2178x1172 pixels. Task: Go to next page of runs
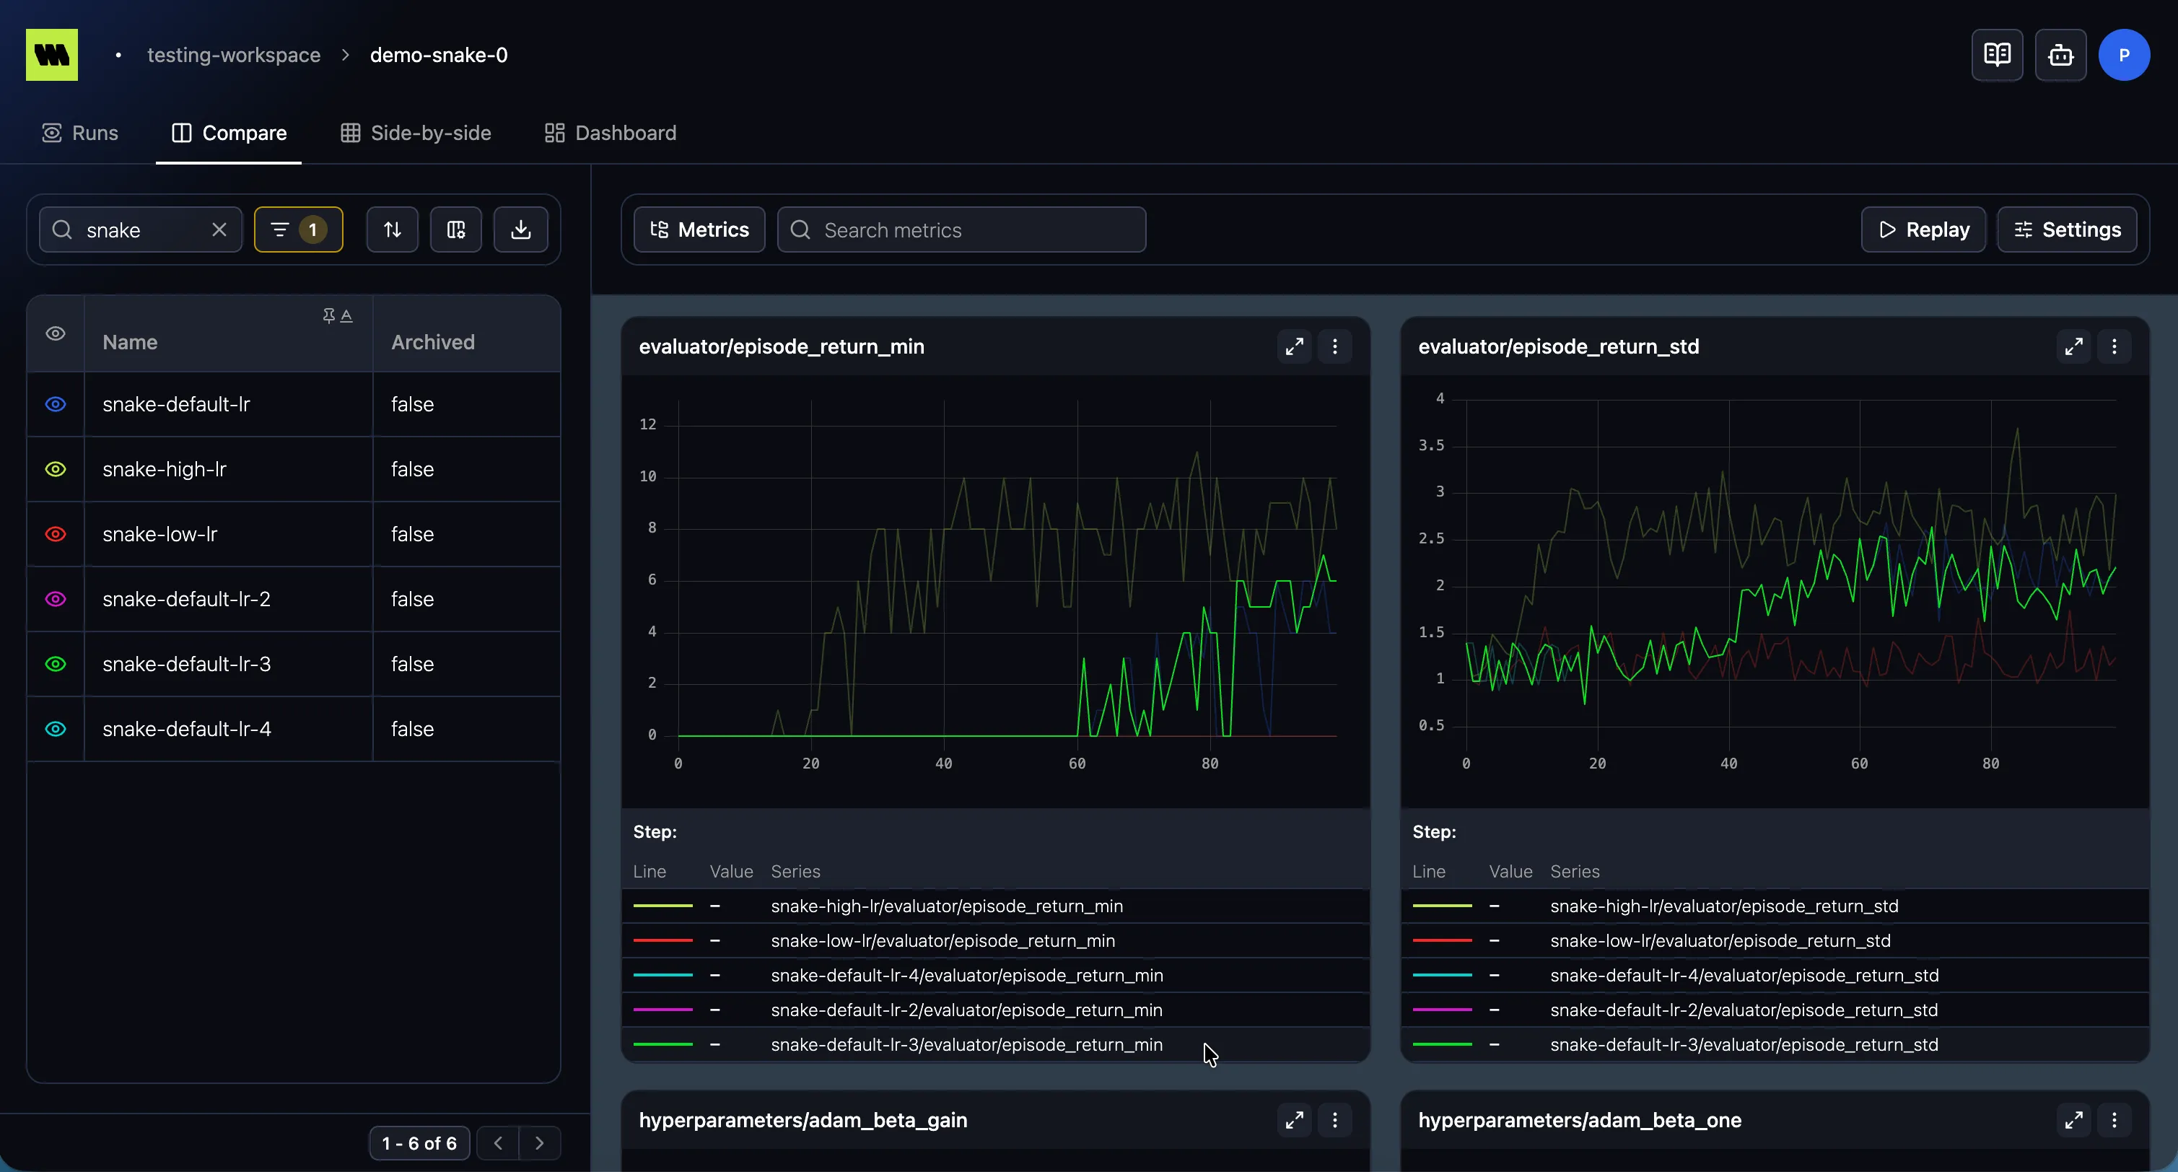[x=539, y=1143]
